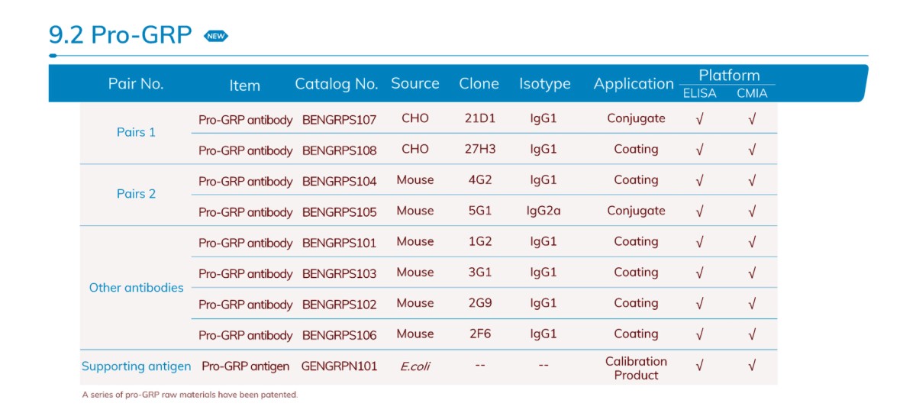The image size is (916, 413).
Task: Click ELISA checkmark in the BENGRPS102 row
Action: tap(699, 304)
